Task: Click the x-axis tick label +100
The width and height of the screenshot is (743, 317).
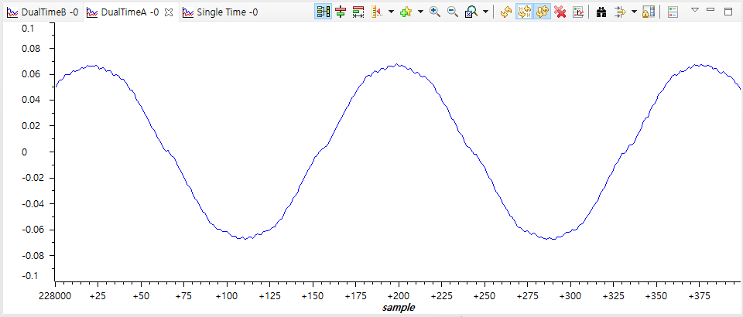Action: (227, 296)
